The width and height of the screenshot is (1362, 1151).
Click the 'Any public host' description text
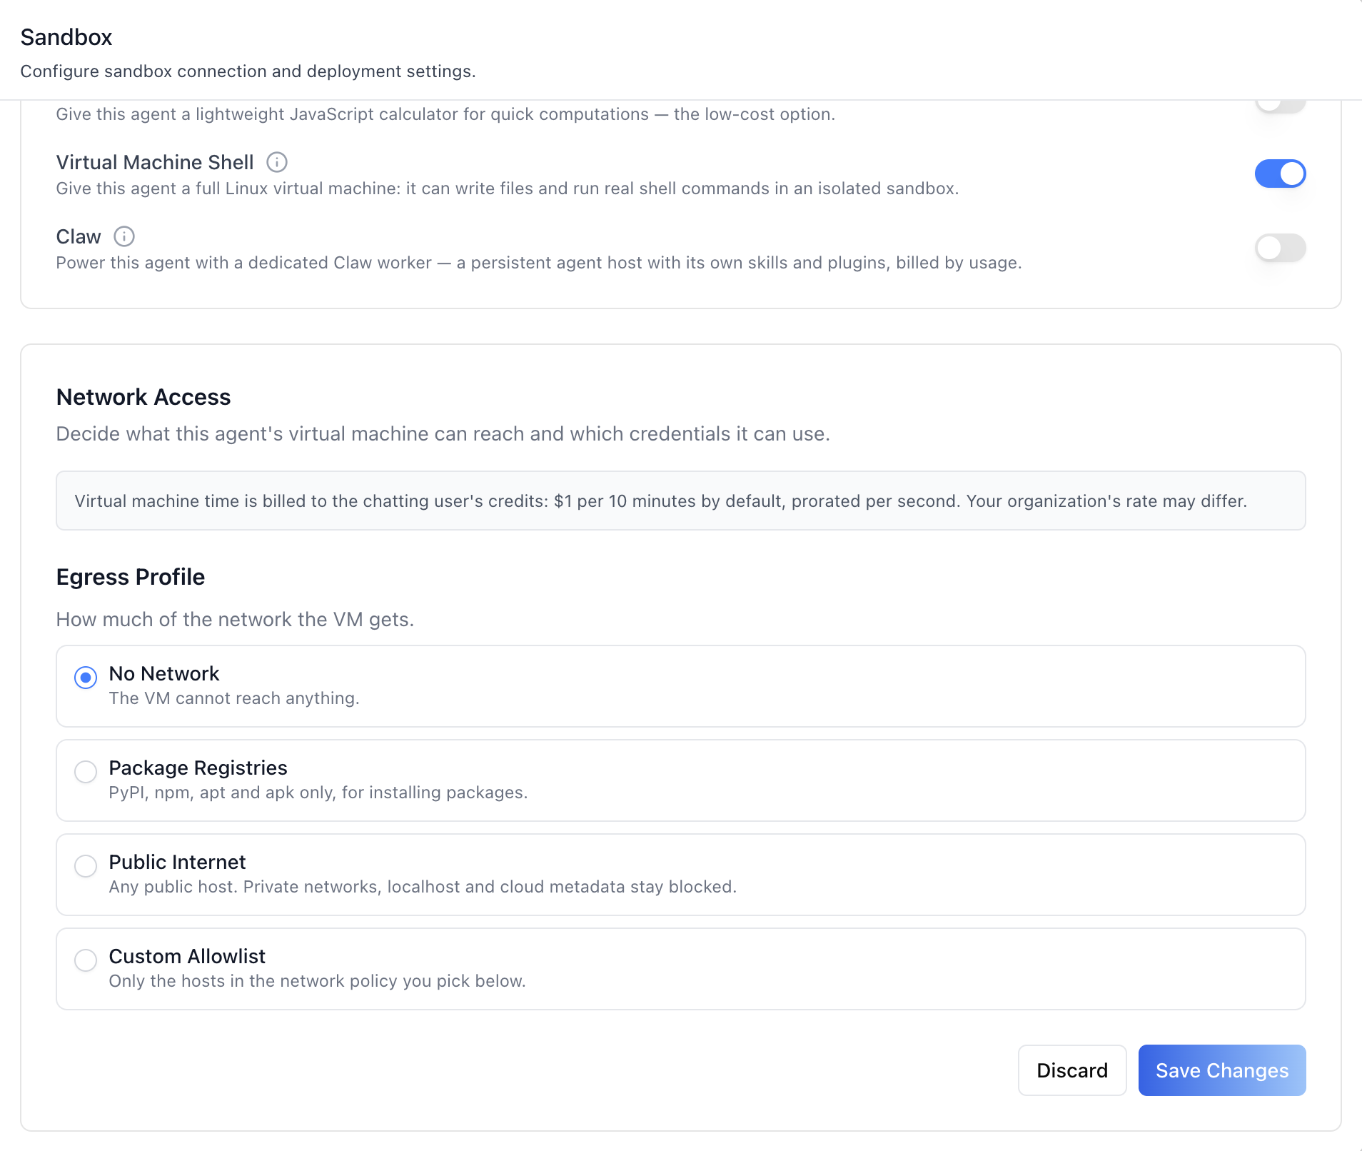(x=423, y=887)
